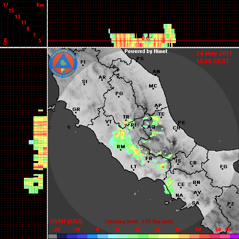This screenshot has width=239, height=239.
Task: Click the Powered by Himet text
Action: [146, 51]
